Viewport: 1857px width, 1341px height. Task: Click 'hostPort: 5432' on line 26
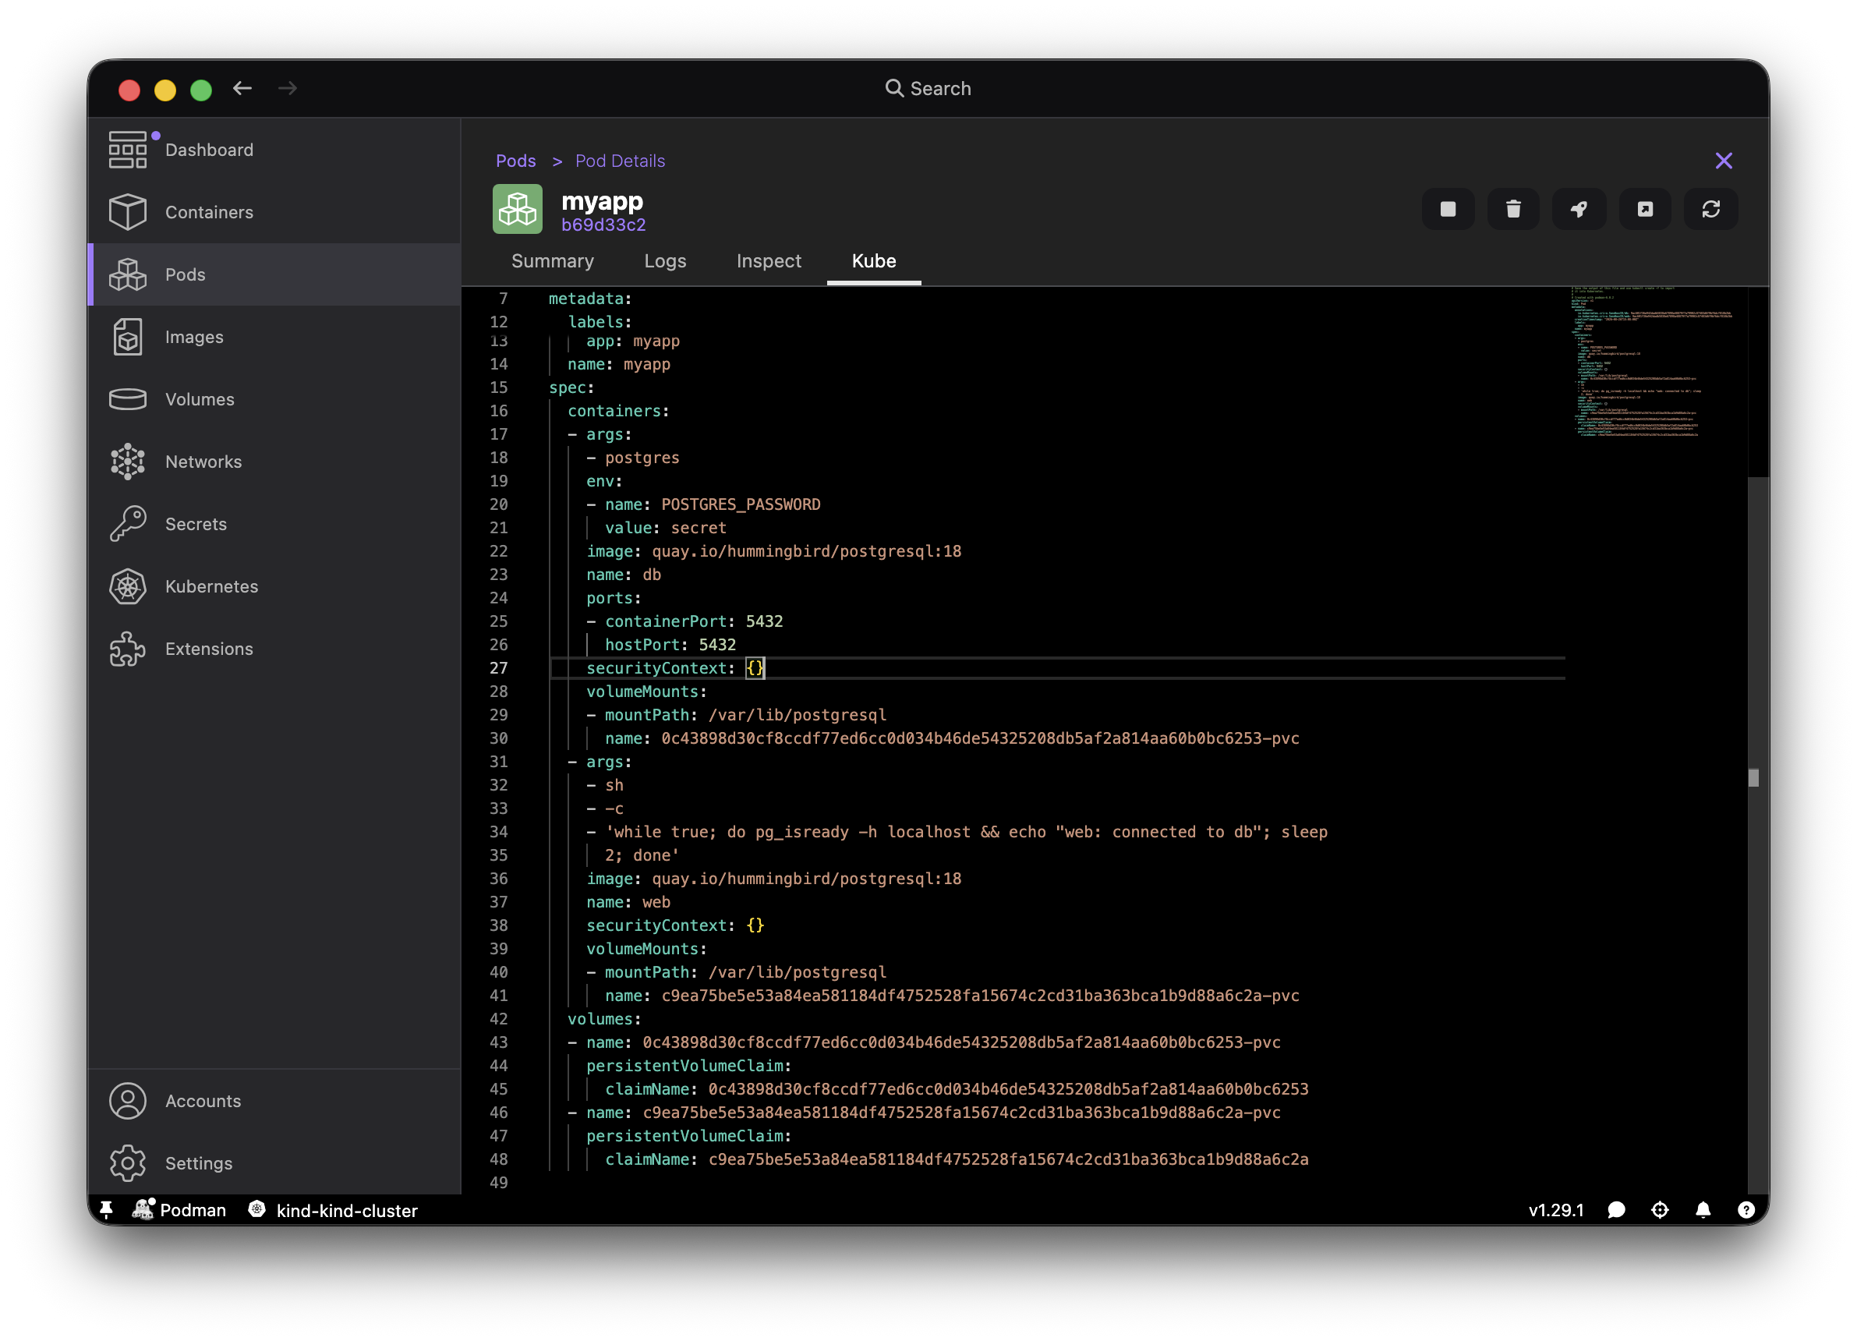pos(670,644)
